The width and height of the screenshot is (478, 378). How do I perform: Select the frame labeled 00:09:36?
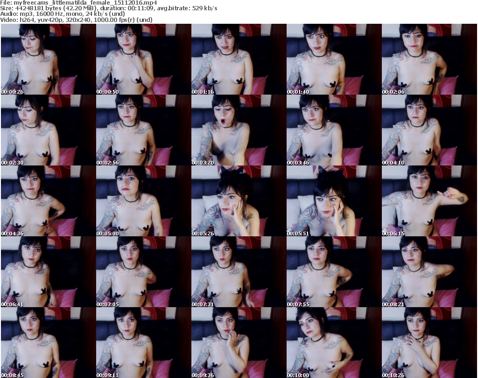pyautogui.click(x=239, y=343)
